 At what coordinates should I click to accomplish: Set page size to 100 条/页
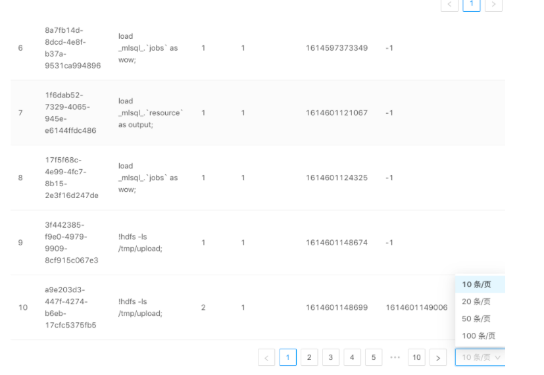pyautogui.click(x=478, y=336)
